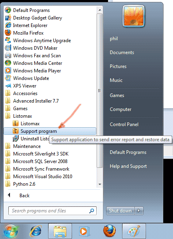Open Windows Media Player from the taskbar
This screenshot has height=239, width=173.
point(84,231)
